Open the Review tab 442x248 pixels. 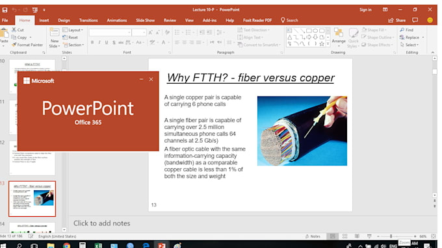pos(170,20)
